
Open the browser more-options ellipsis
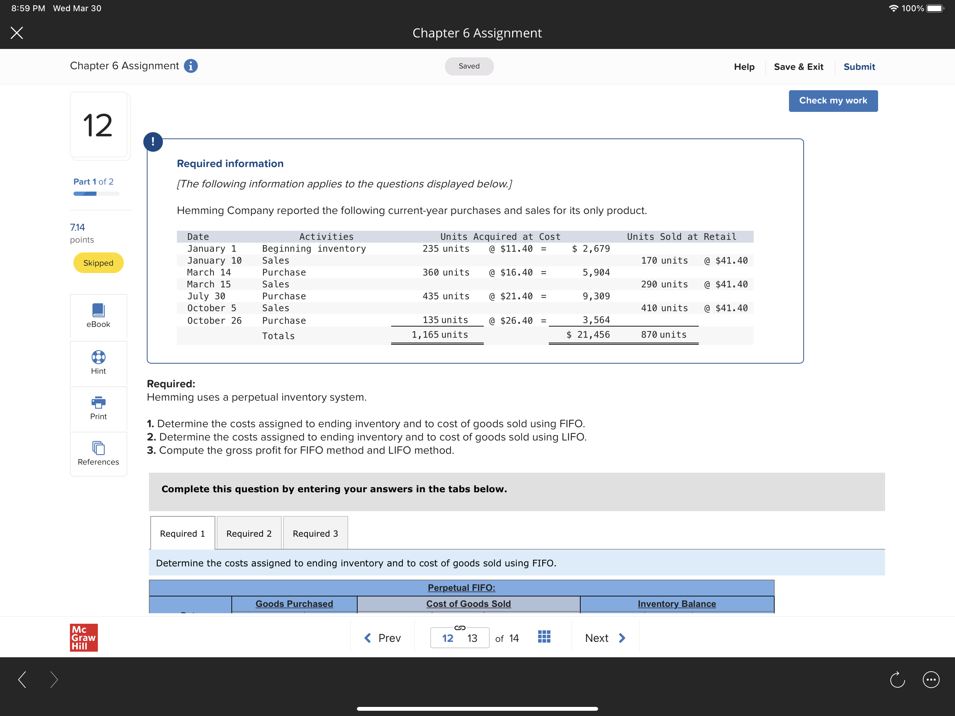pos(931,679)
